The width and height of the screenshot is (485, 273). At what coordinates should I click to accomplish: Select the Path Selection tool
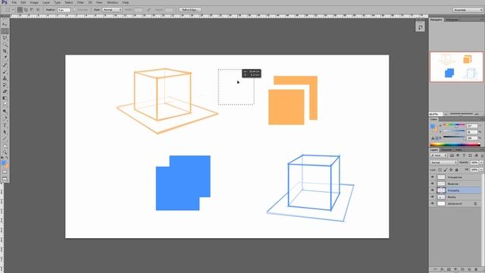(5, 132)
